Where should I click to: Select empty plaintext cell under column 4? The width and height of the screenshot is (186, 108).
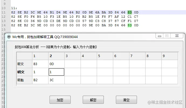[89, 72]
